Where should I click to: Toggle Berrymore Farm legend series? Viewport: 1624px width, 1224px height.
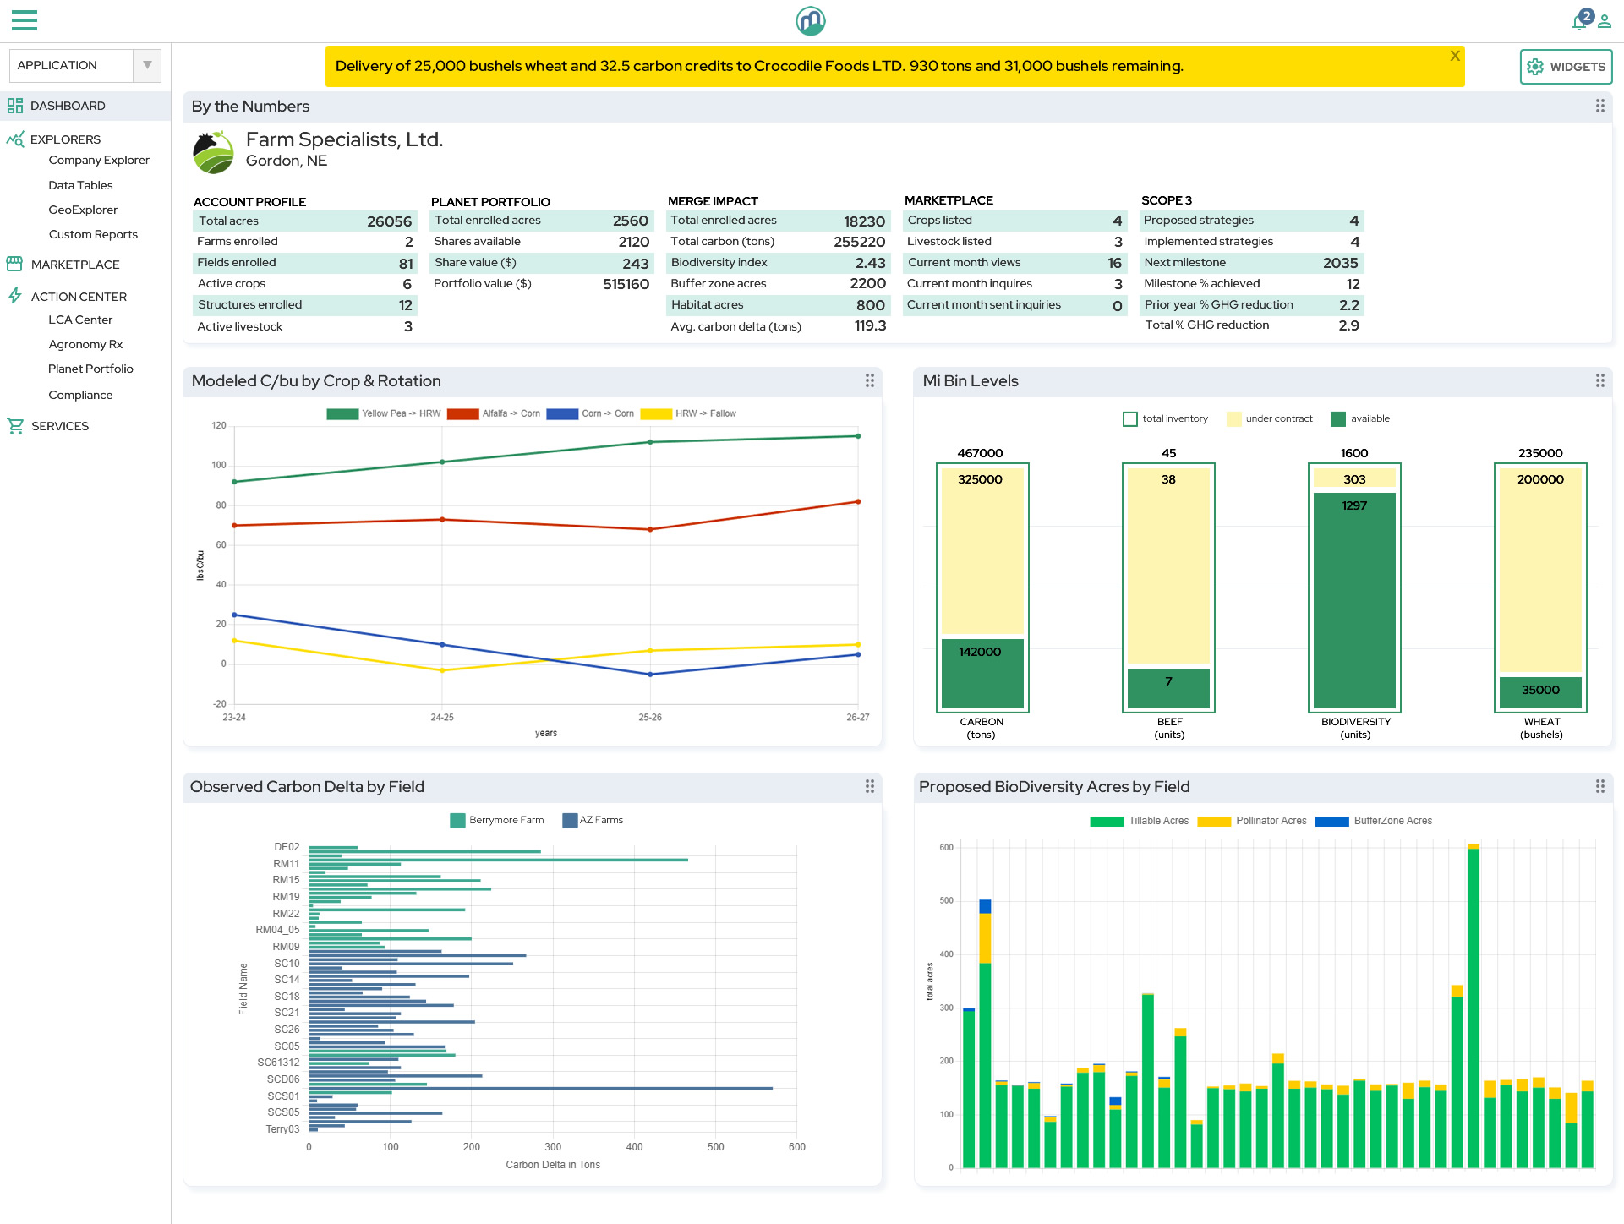click(497, 820)
